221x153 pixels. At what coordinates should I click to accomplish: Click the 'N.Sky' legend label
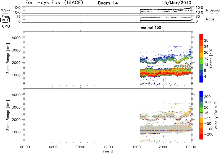5,10
